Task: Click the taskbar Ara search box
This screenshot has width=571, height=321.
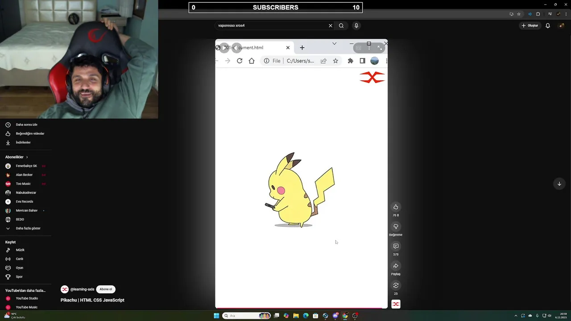Action: point(247,316)
